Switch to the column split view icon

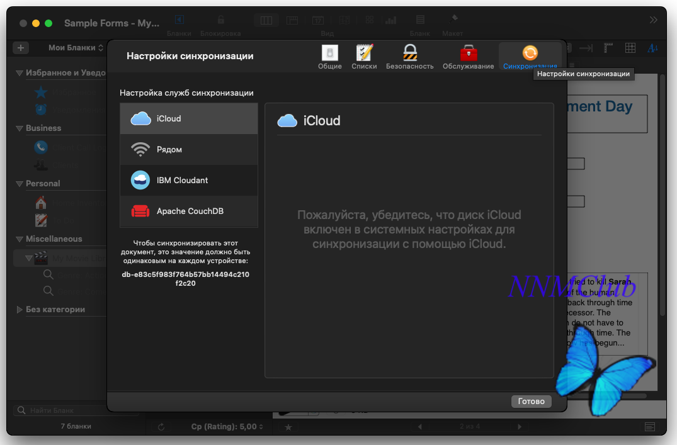[x=266, y=20]
